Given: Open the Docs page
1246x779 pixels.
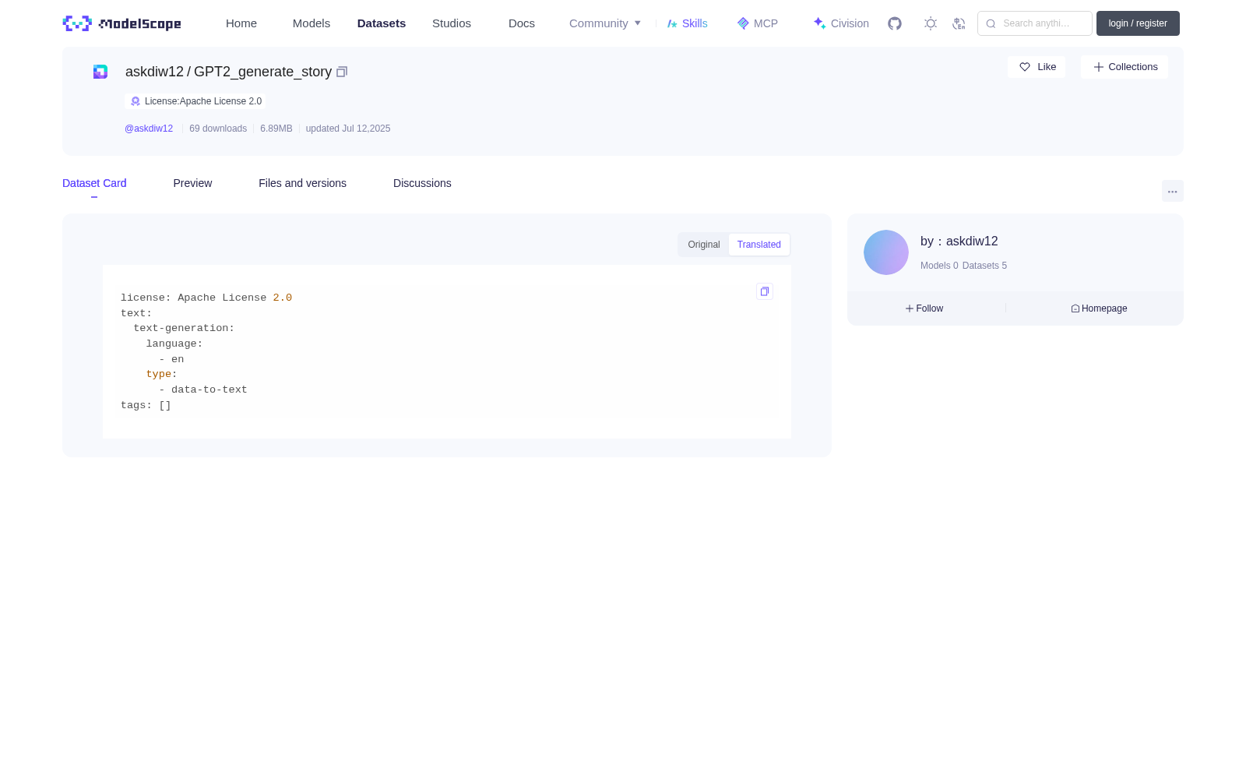Looking at the screenshot, I should point(522,23).
